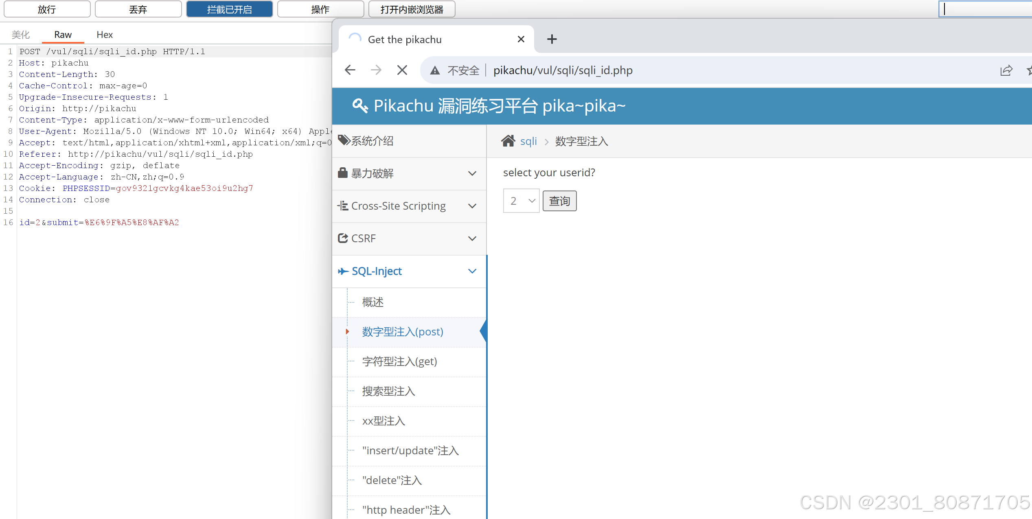Click the home icon in breadcrumb
This screenshot has width=1032, height=519.
click(x=508, y=141)
